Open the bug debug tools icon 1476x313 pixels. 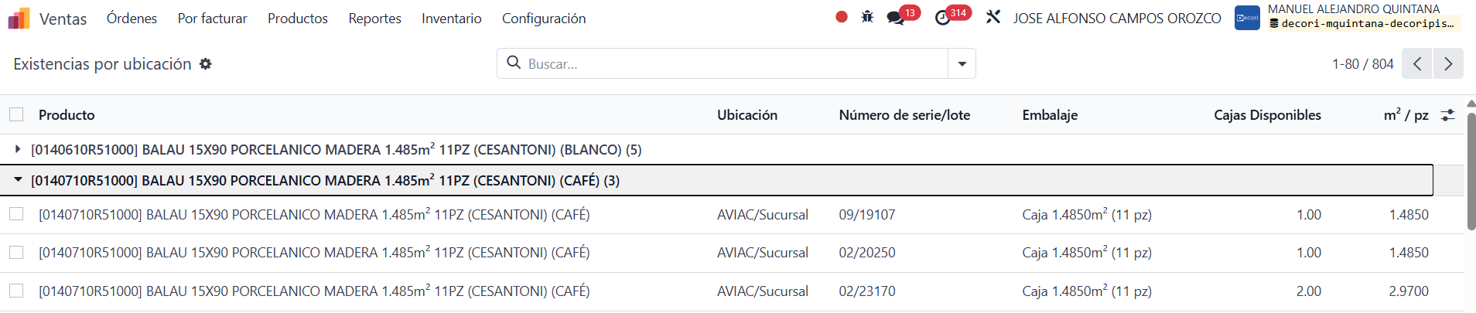pos(867,17)
